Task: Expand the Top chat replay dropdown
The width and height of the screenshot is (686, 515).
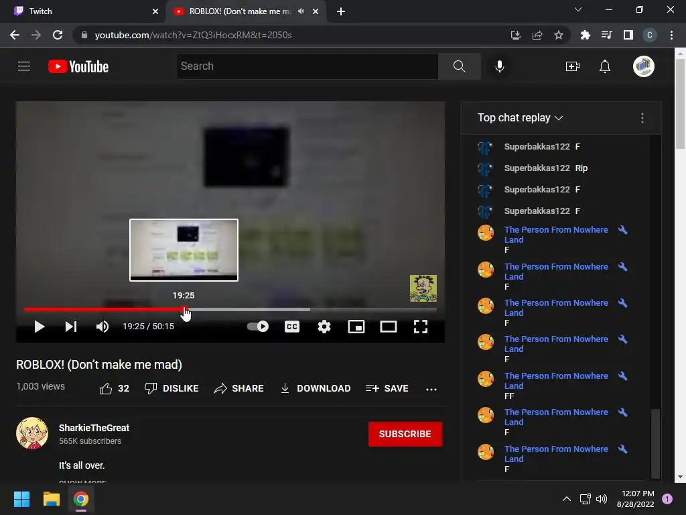Action: tap(520, 118)
